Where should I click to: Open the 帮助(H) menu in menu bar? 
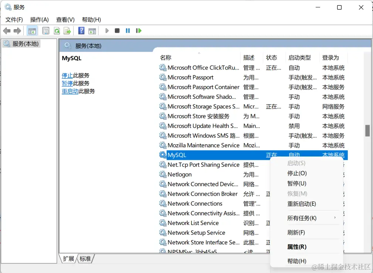91,20
